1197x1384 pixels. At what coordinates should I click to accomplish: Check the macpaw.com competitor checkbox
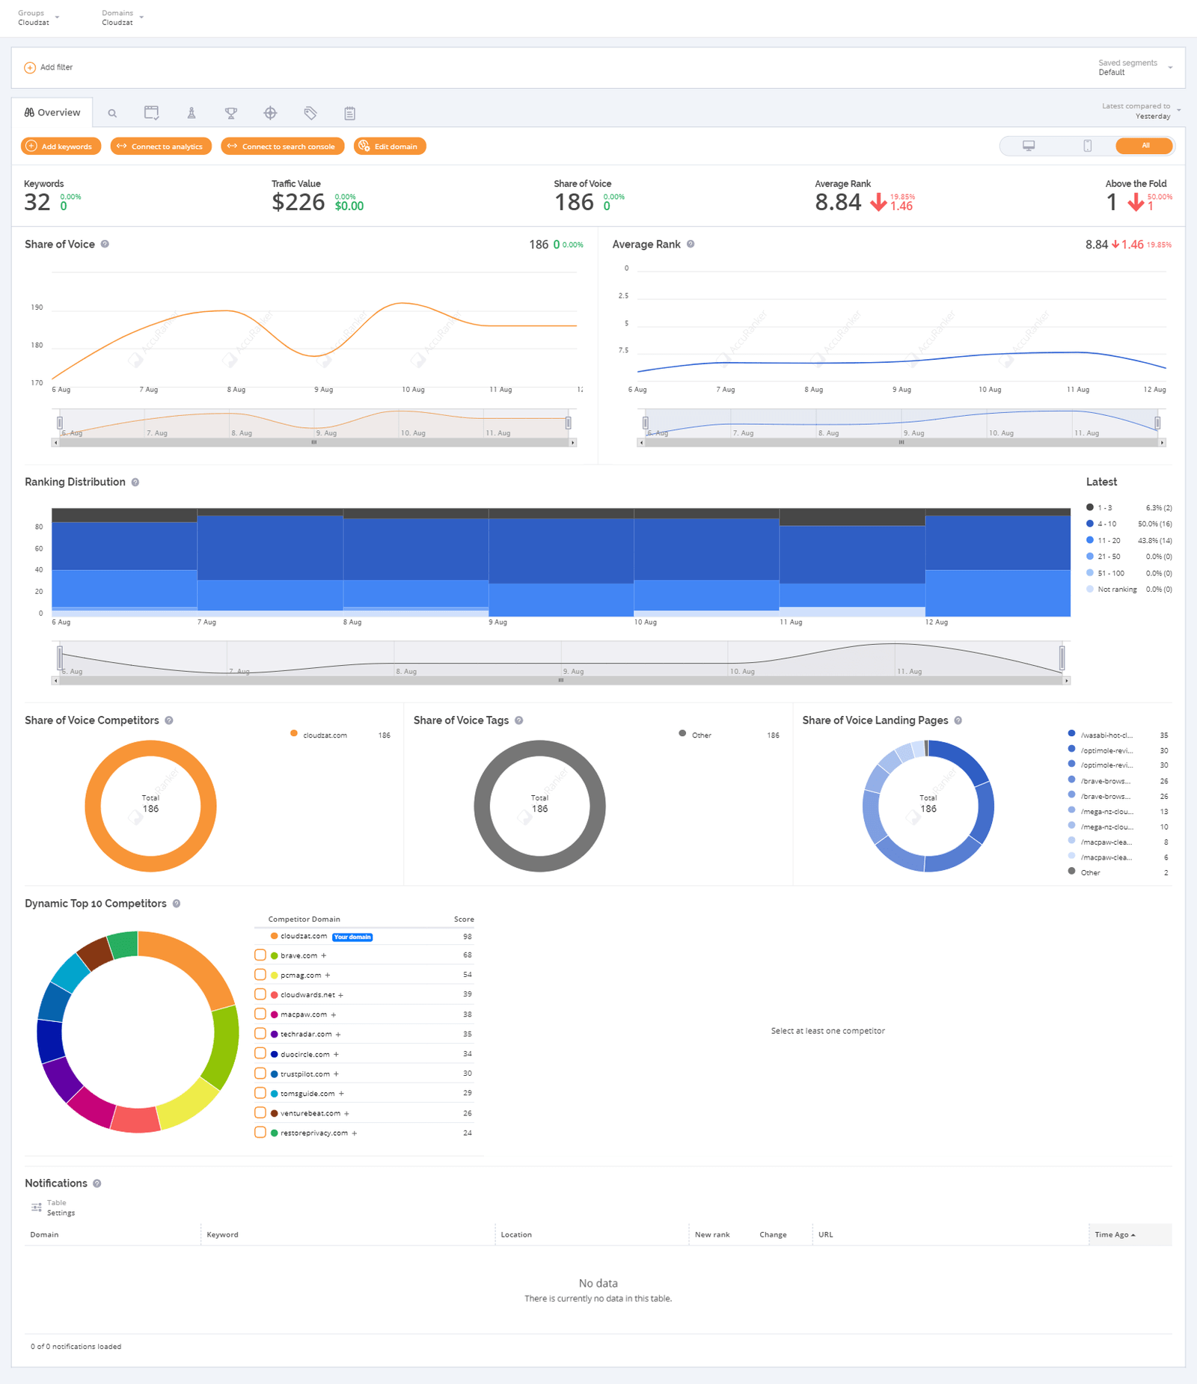click(260, 1014)
